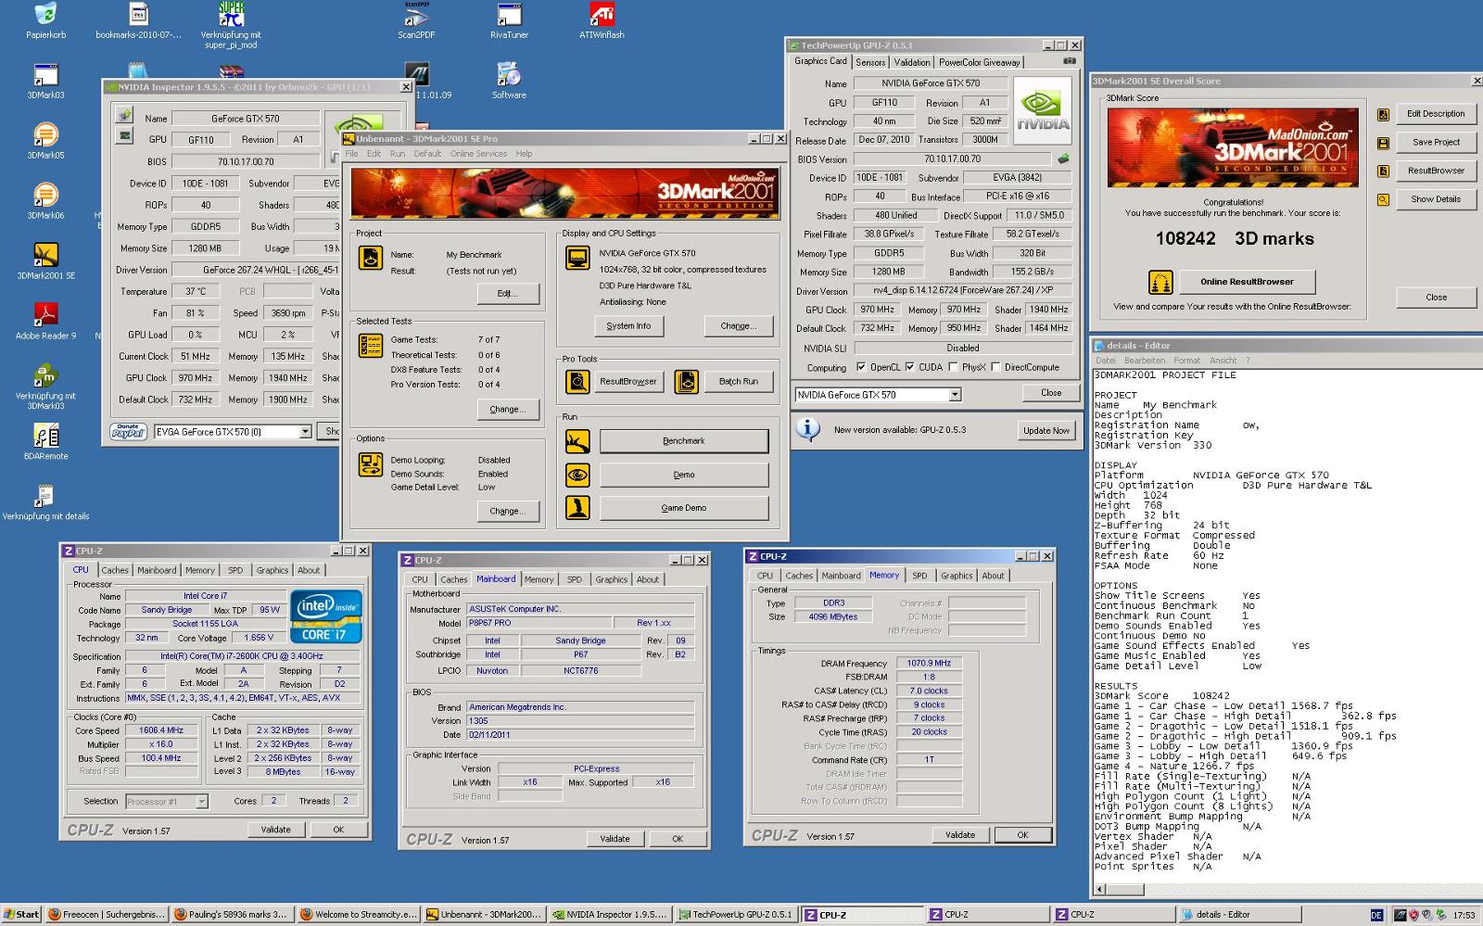
Task: Open the Software desktop folder icon
Action: 509,75
